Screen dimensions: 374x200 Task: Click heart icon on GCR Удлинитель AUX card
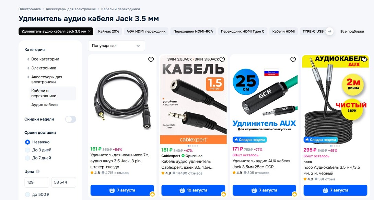click(293, 60)
